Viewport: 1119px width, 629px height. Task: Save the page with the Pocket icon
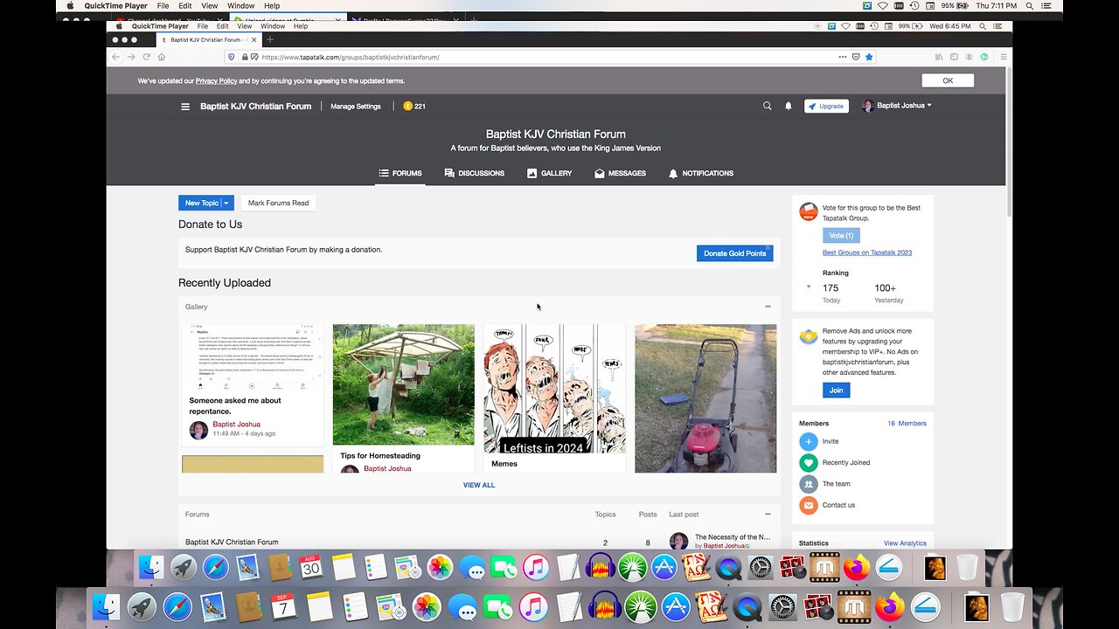coord(856,57)
